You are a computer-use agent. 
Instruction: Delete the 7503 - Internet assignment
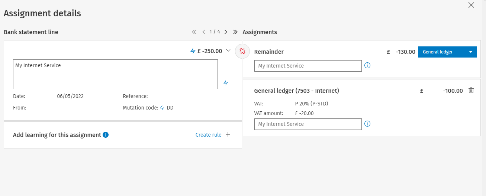coord(471,90)
